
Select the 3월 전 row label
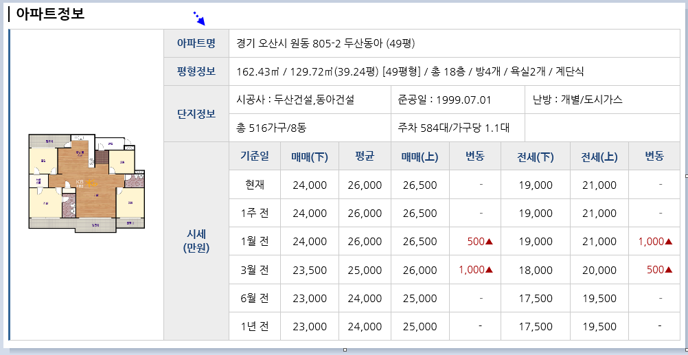tap(255, 270)
